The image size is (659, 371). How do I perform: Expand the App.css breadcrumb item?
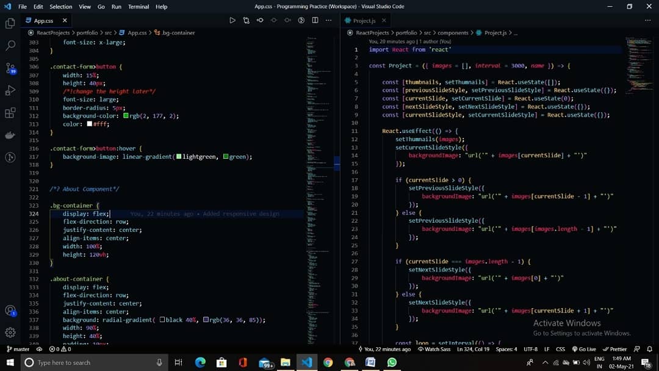click(x=137, y=33)
